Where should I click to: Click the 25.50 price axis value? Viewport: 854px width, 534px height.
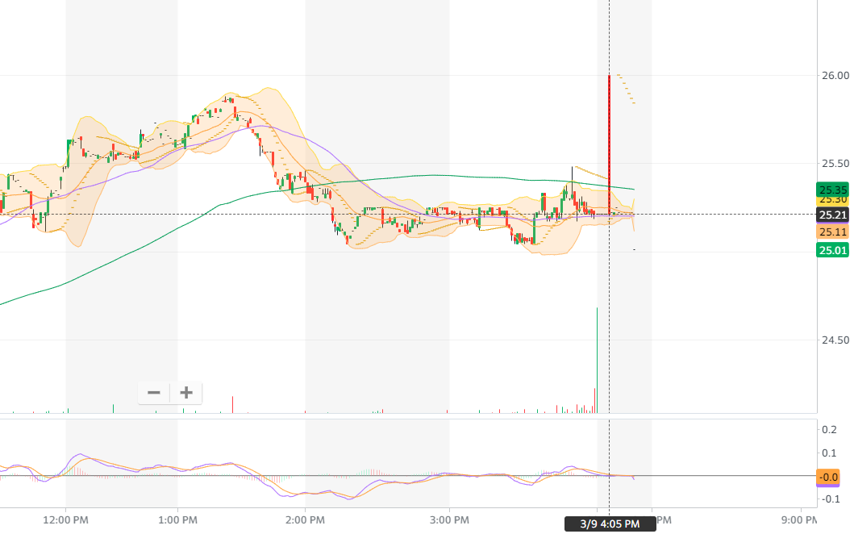click(x=835, y=164)
